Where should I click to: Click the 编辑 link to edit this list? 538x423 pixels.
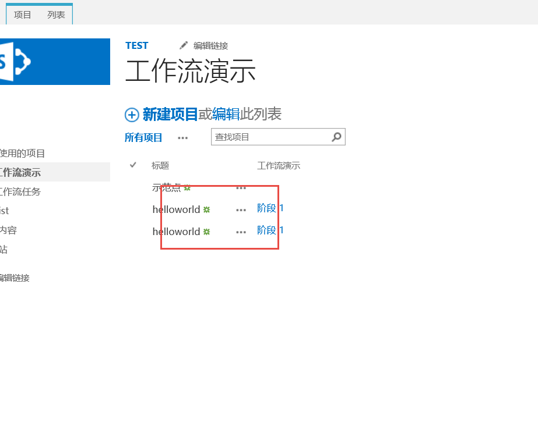[226, 114]
